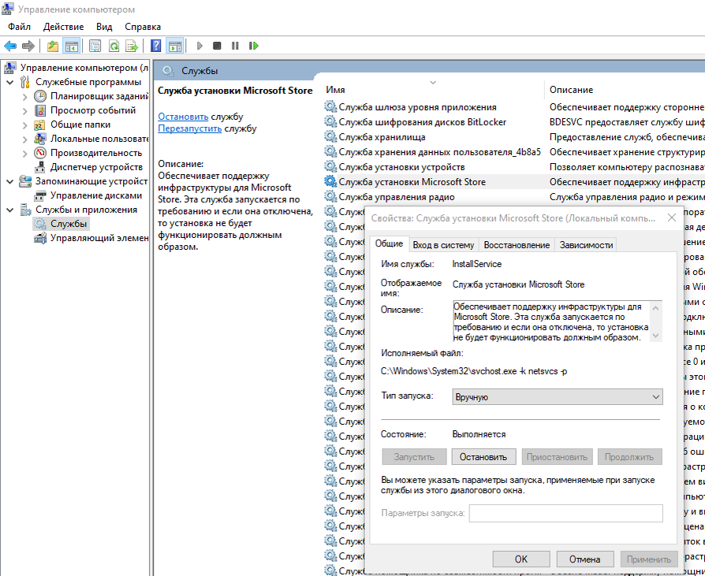Click the Производительность icon
705x576 pixels.
[x=40, y=153]
